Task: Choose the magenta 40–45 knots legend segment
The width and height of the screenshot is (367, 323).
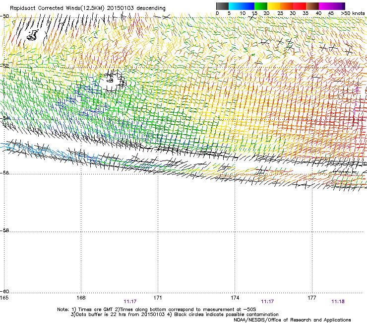Action: tap(325, 6)
